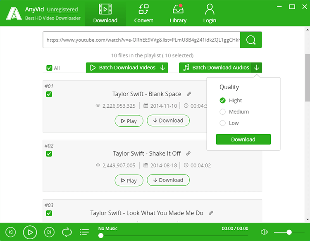The image size is (310, 241).
Task: Toggle the All checkbox
Action: coord(49,68)
